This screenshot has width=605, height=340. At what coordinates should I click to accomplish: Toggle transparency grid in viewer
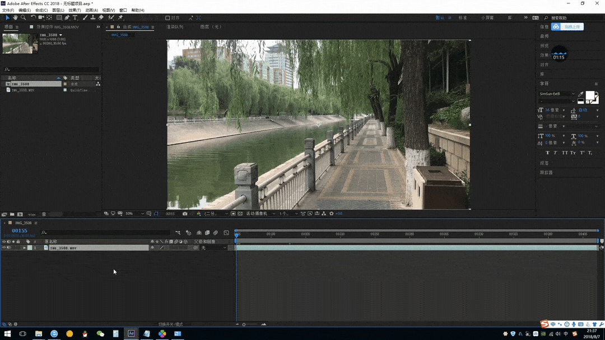[240, 213]
